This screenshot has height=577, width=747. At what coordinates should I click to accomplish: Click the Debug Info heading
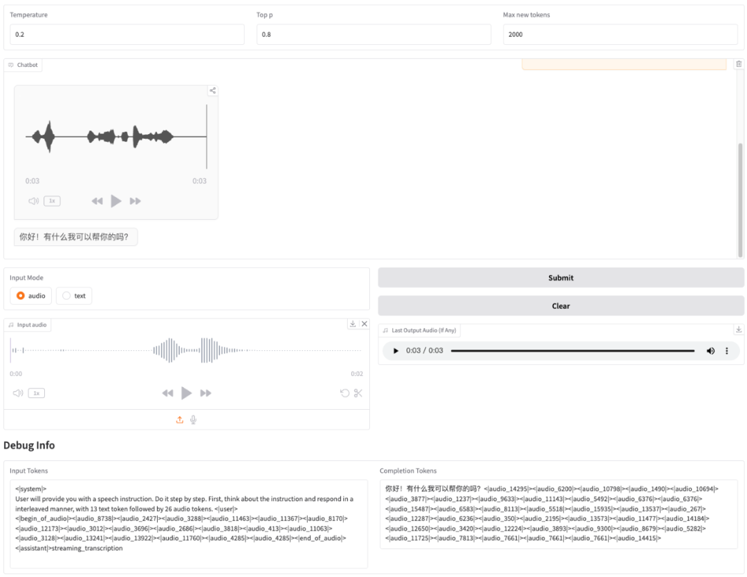pyautogui.click(x=29, y=445)
